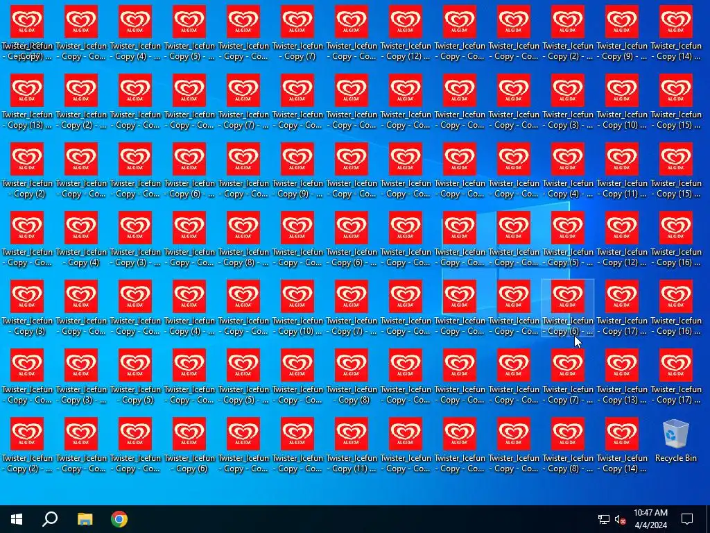Select the file labeled exactly 'Twister_Icefun - Copy (7)'
The image size is (710, 533).
[x=297, y=33]
